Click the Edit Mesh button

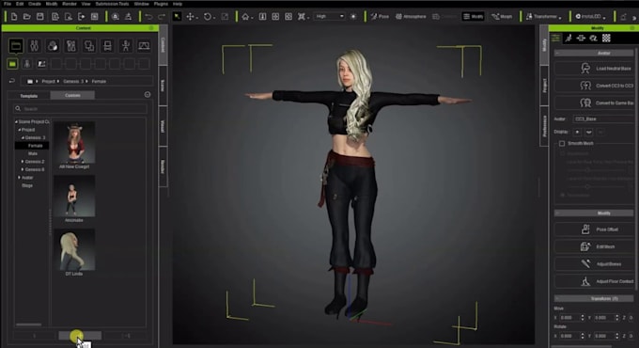[594, 246]
